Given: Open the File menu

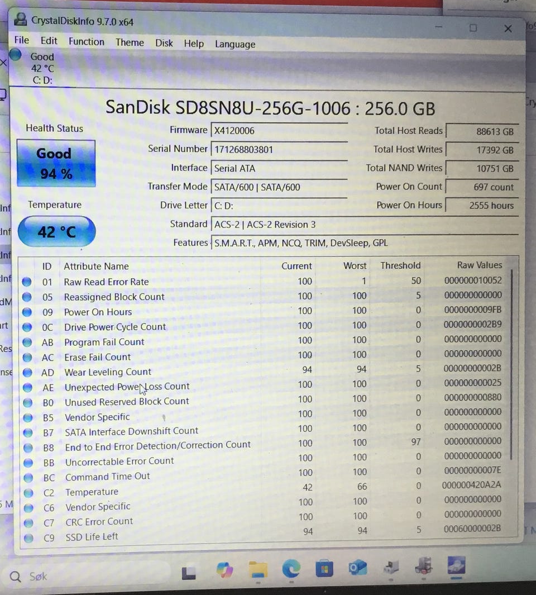Looking at the screenshot, I should [21, 40].
